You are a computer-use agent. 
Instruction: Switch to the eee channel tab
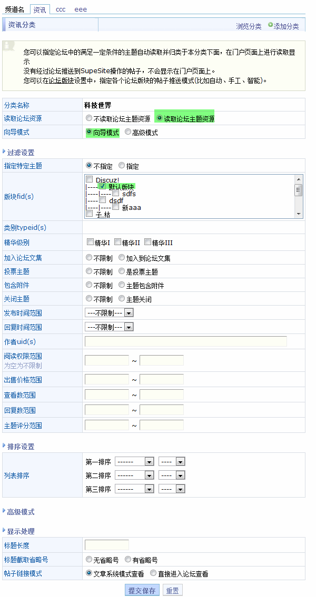81,9
